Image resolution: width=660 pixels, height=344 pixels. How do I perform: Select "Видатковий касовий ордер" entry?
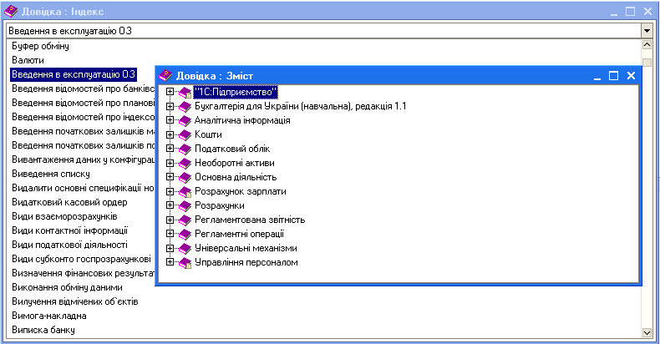69,202
